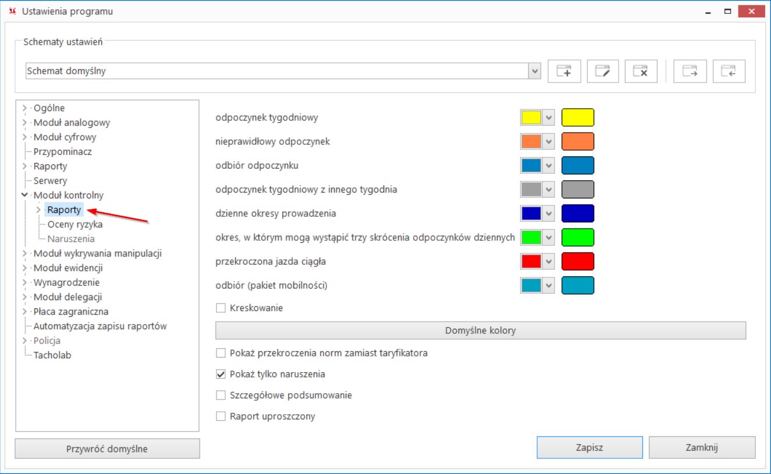Viewport: 771px width, 474px height.
Task: Open the Schemat domyślny dropdown
Action: (x=535, y=71)
